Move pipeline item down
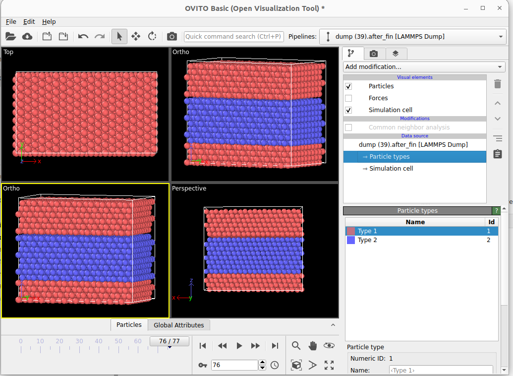Screen dimensions: 513x376 (498, 119)
